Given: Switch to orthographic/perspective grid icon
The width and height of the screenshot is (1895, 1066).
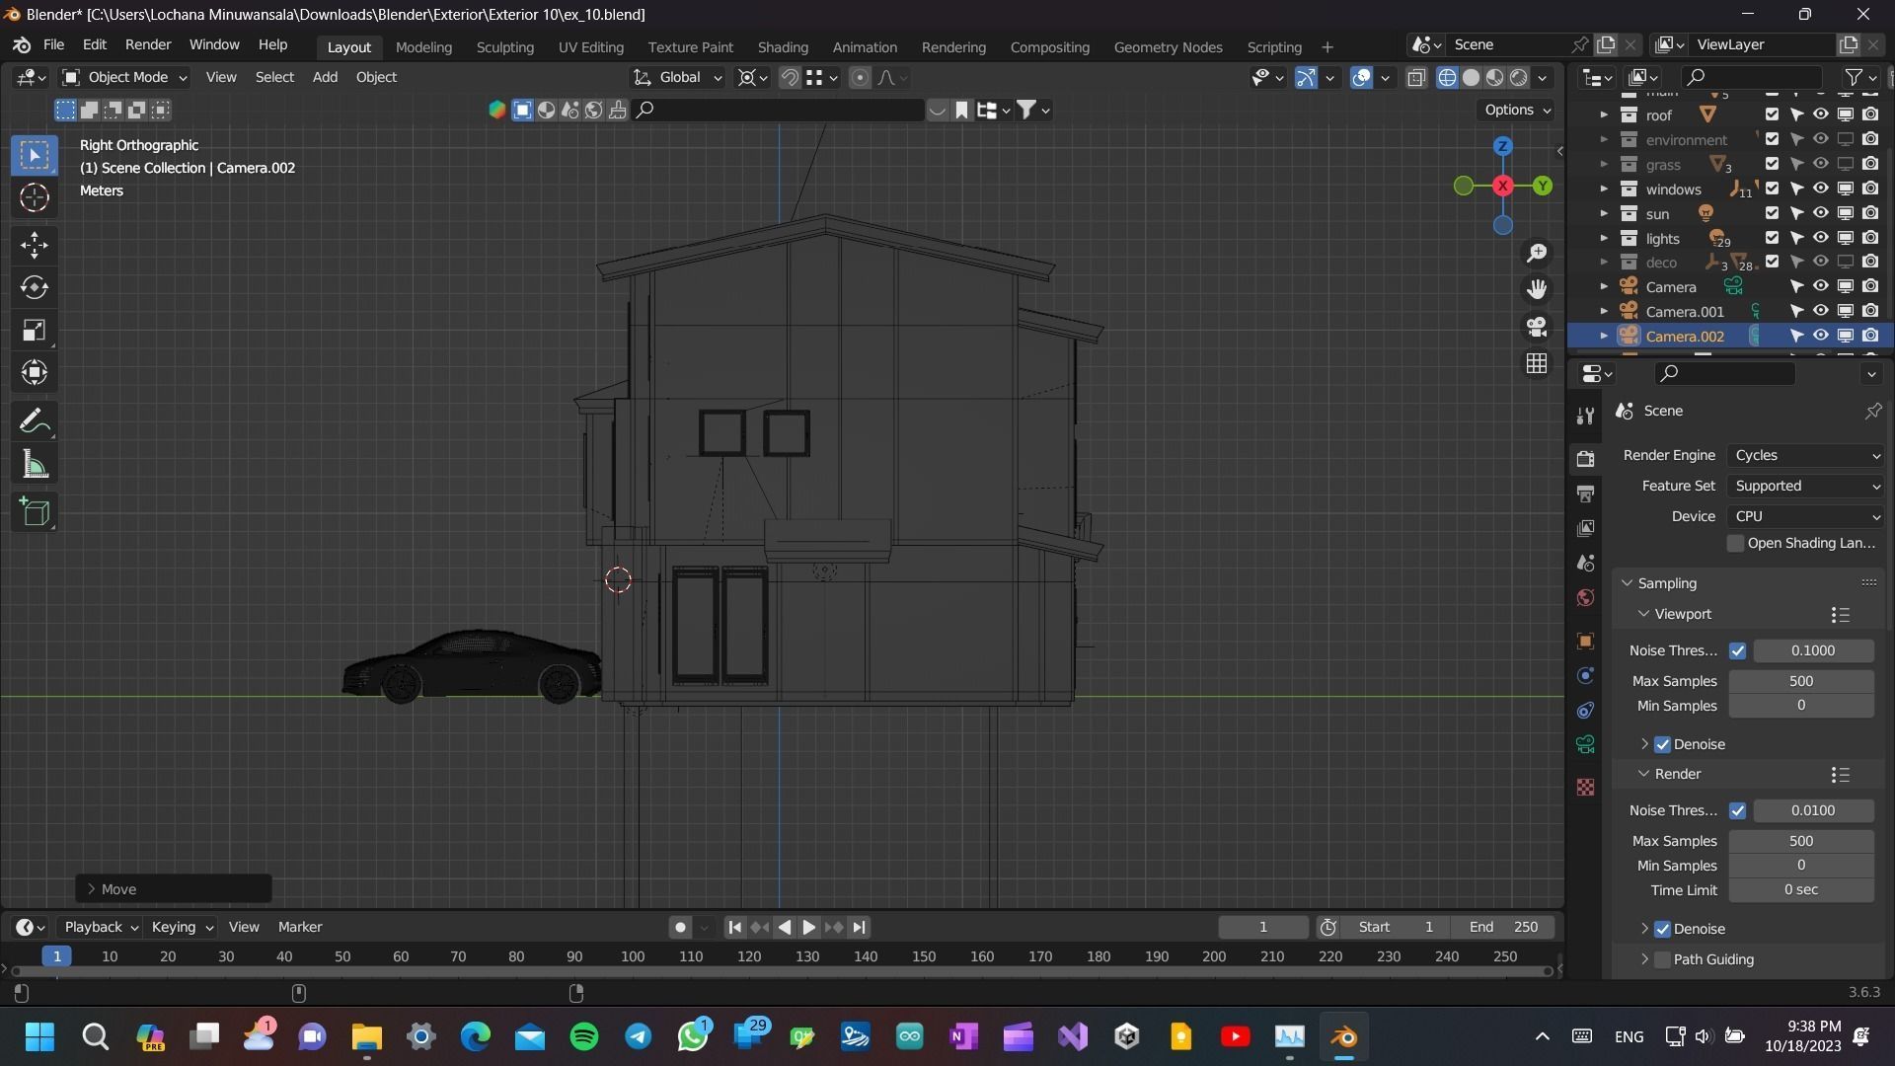Looking at the screenshot, I should pyautogui.click(x=1537, y=364).
